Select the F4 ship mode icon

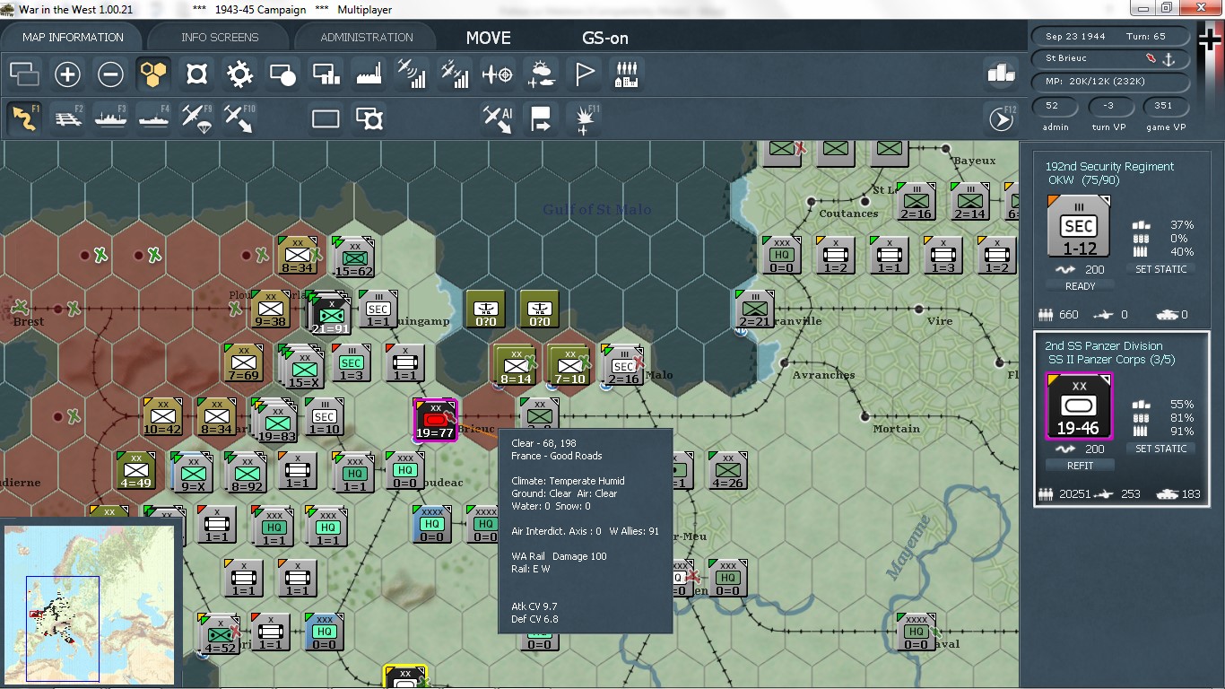(154, 118)
